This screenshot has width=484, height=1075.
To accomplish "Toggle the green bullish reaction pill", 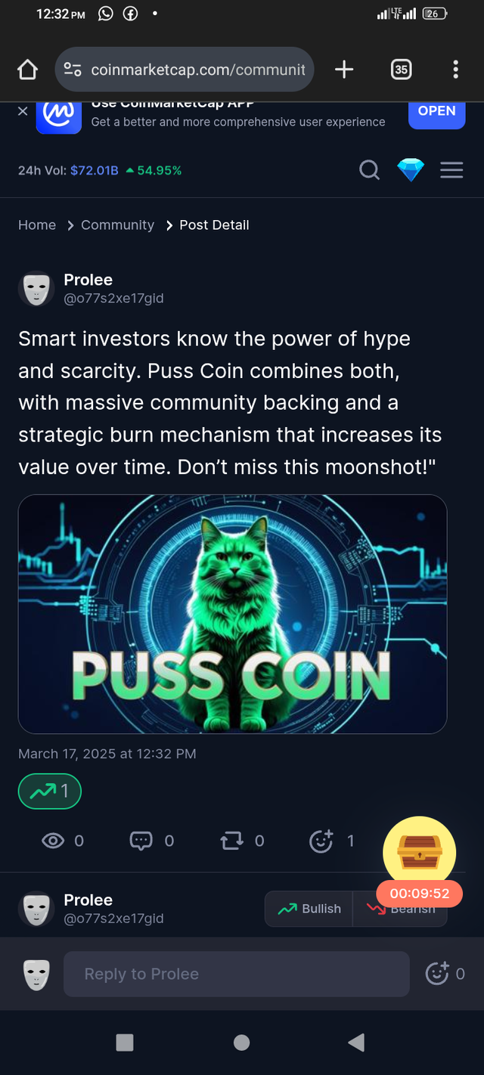I will [49, 791].
